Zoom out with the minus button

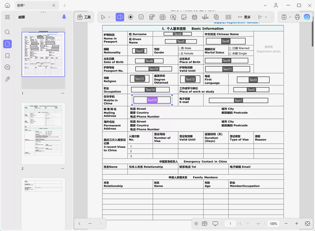(x=286, y=224)
